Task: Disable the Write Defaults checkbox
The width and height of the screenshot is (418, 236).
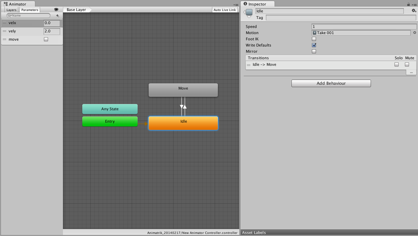Action: point(314,45)
